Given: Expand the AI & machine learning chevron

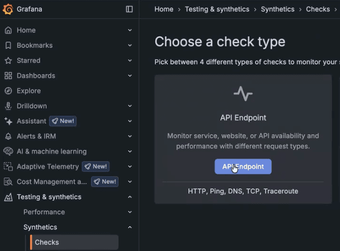Looking at the screenshot, I should pyautogui.click(x=130, y=151).
